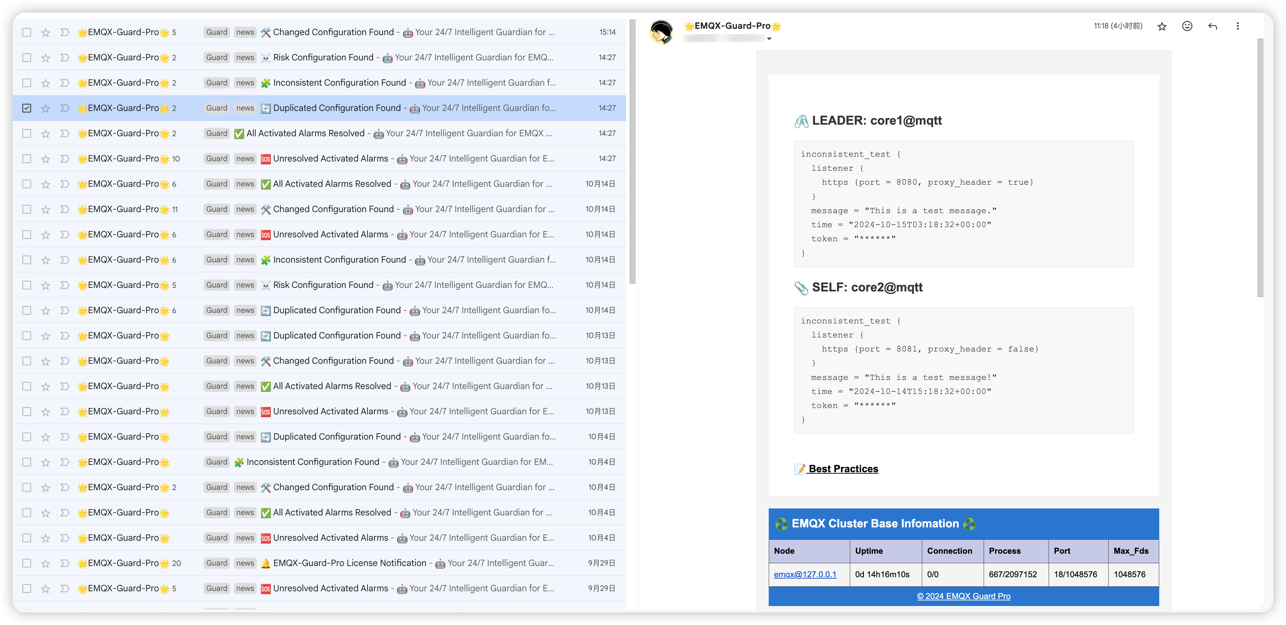Mark 10月4日 Unresolved Activated Alarms email important
This screenshot has width=1286, height=625.
(64, 538)
